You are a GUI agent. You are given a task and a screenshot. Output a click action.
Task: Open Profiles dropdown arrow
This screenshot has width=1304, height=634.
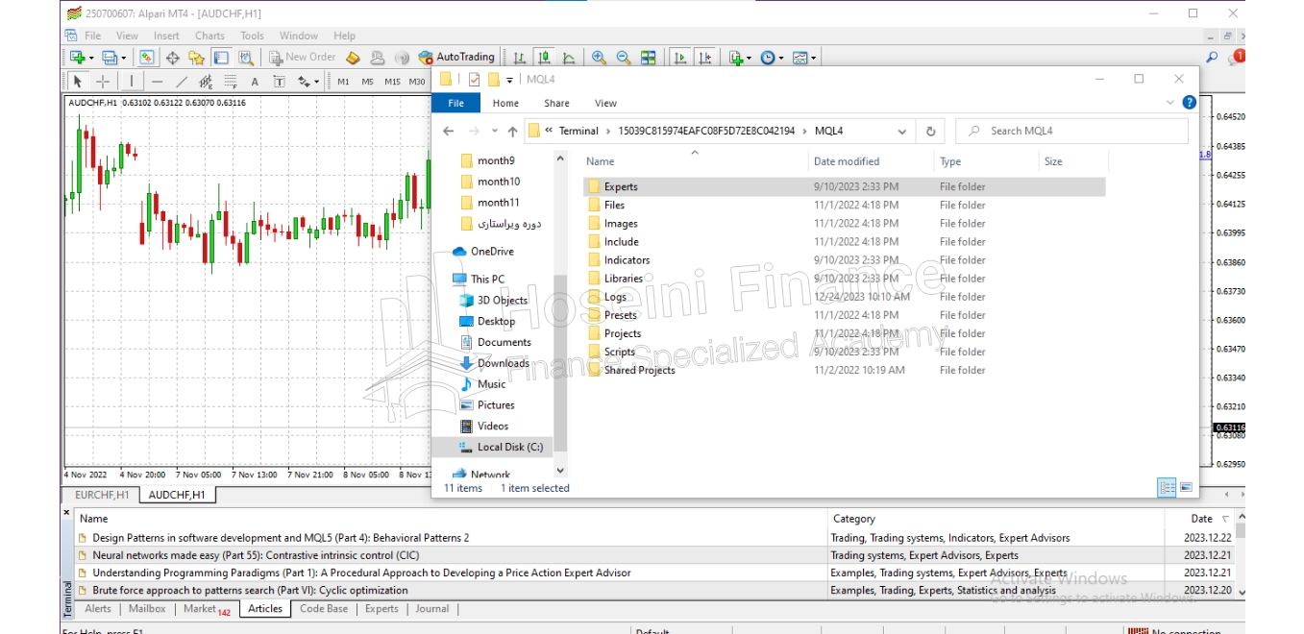coord(124,58)
